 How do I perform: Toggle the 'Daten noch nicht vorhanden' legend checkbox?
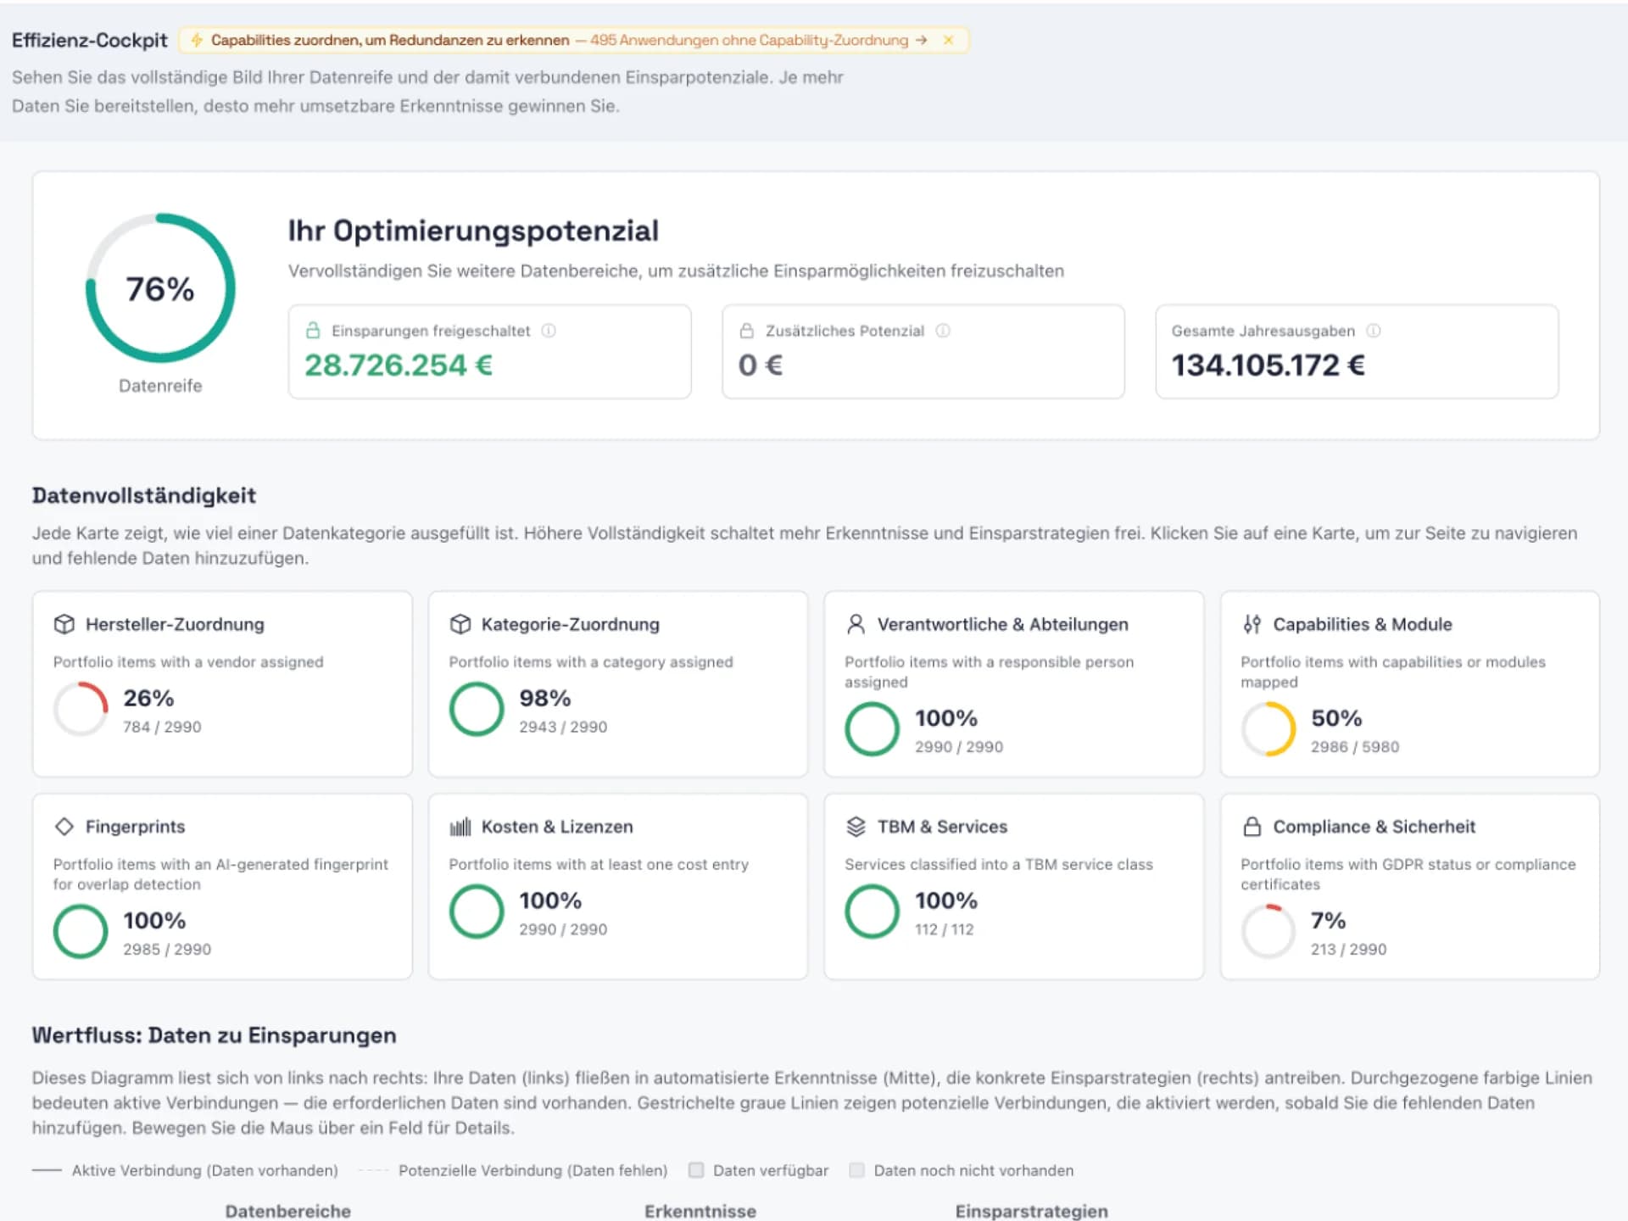(857, 1170)
